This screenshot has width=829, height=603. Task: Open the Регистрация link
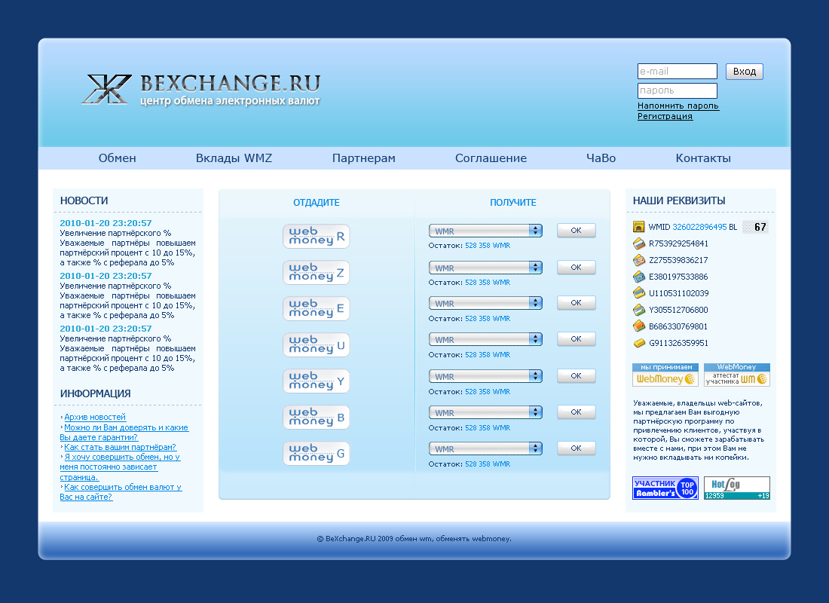tap(663, 116)
